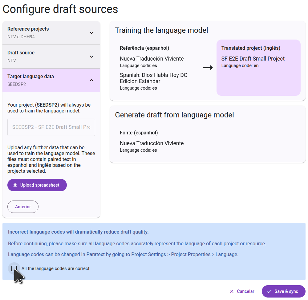This screenshot has width=308, height=300.
Task: Open the Draft source step title
Action: point(21,53)
